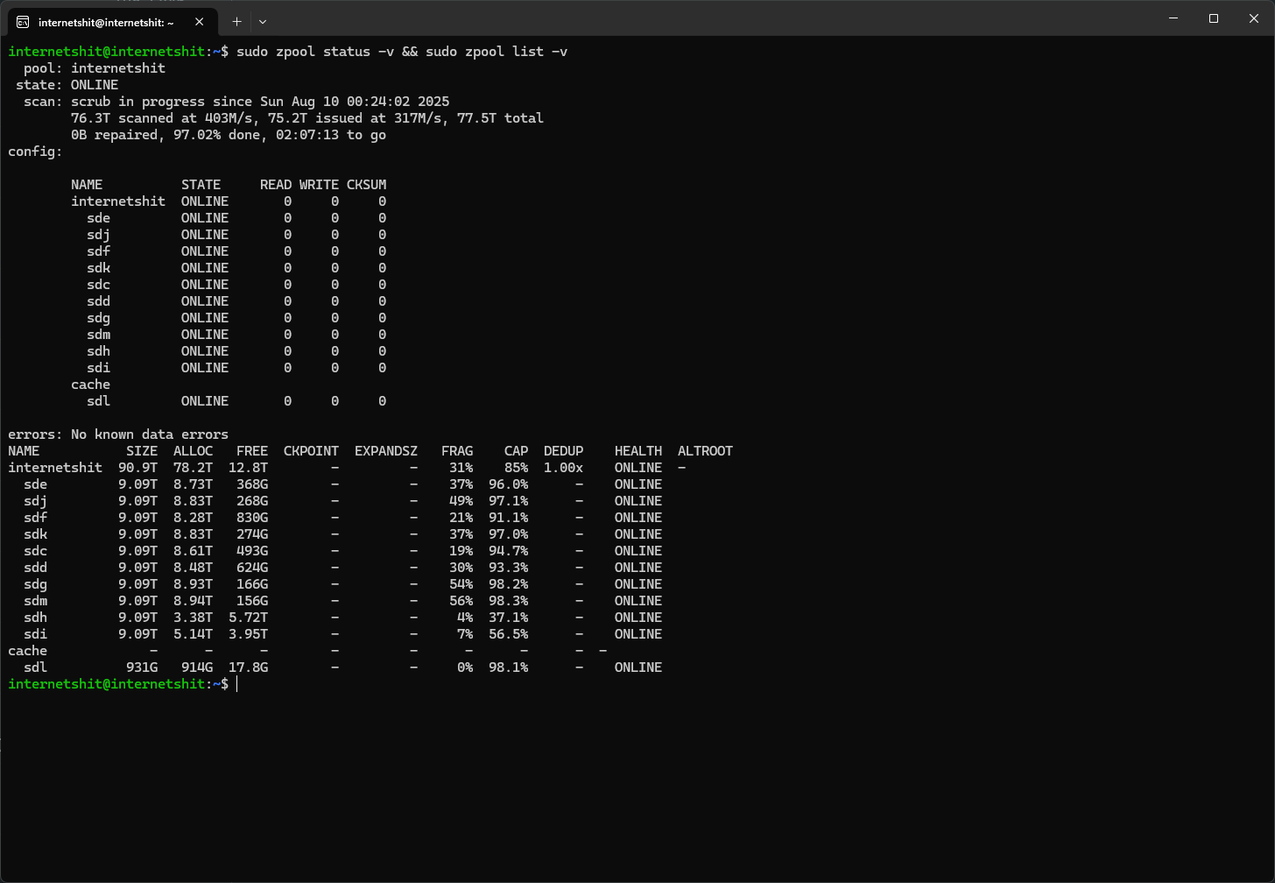Click sde's capacity "96.0%"
This screenshot has height=883, width=1275.
tap(508, 484)
